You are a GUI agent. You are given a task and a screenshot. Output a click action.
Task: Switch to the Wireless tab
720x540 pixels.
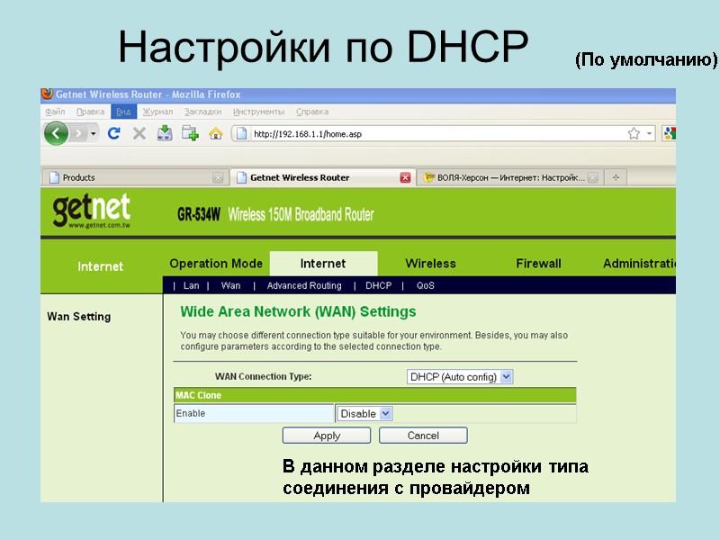click(430, 263)
